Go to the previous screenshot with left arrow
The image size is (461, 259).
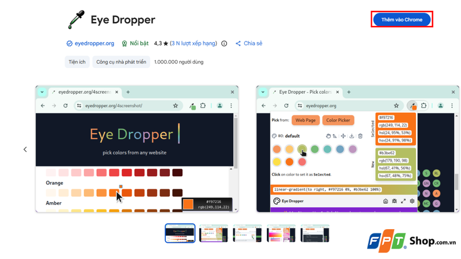(x=25, y=150)
